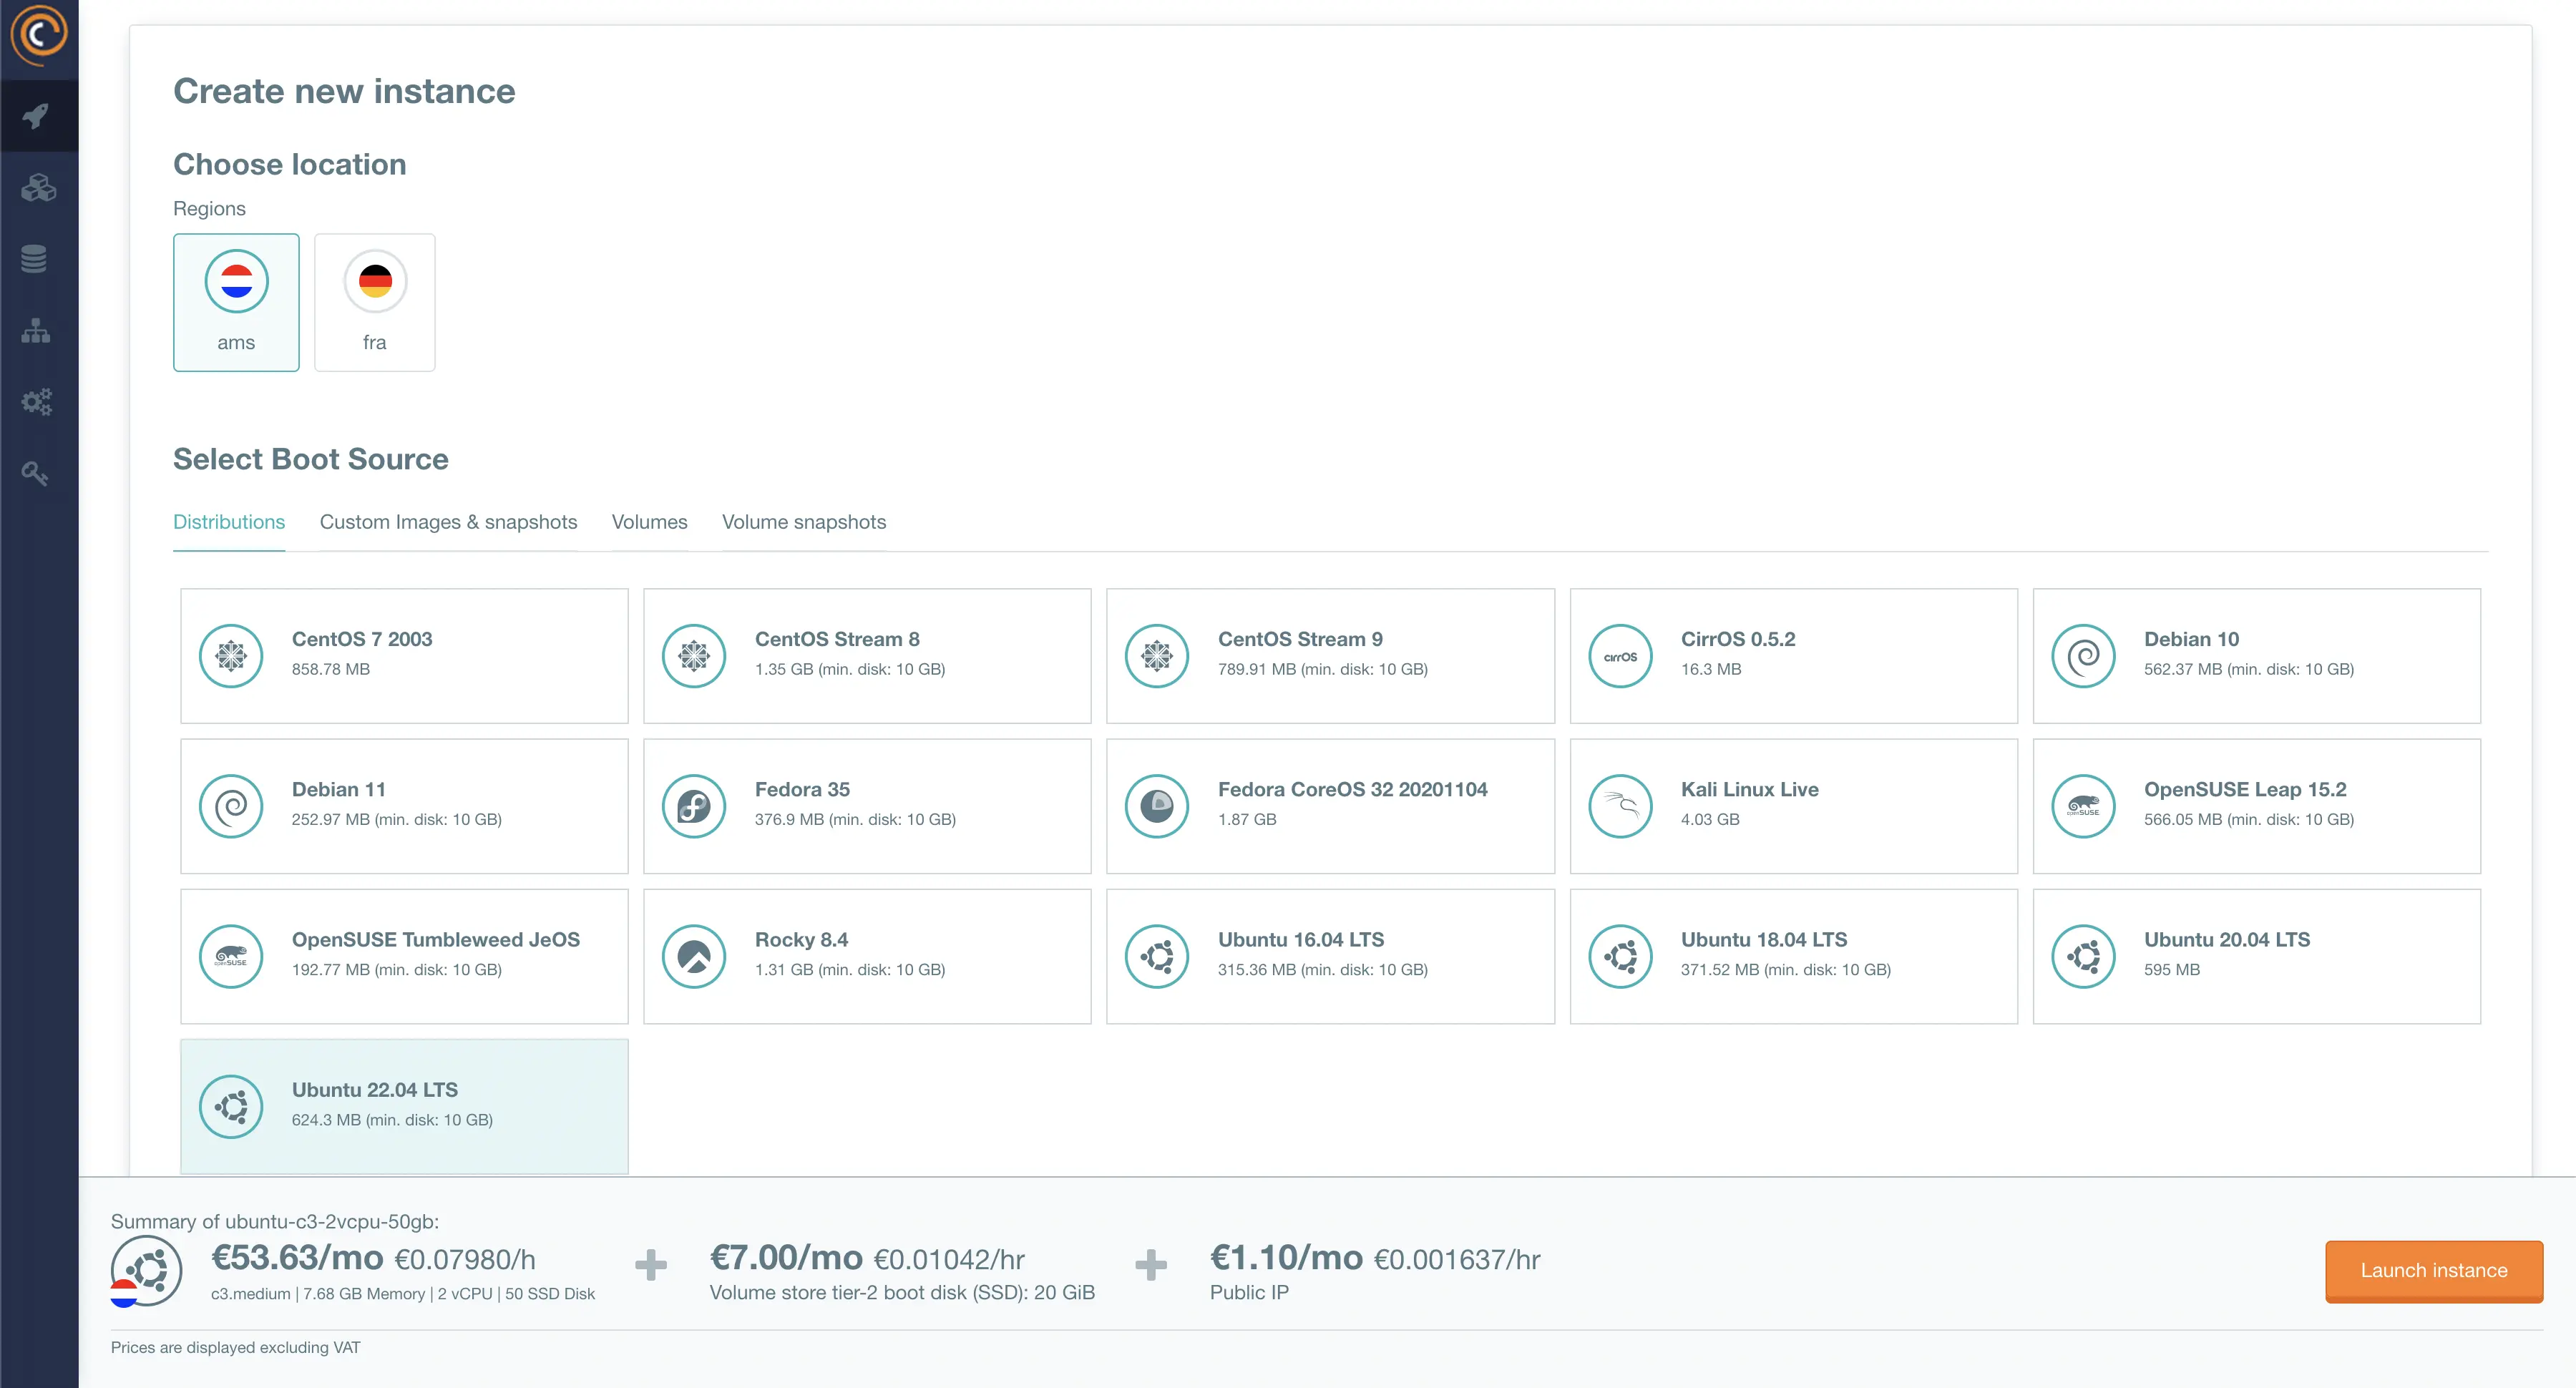Open the network hierarchy sidebar icon
This screenshot has width=2576, height=1388.
click(x=36, y=331)
